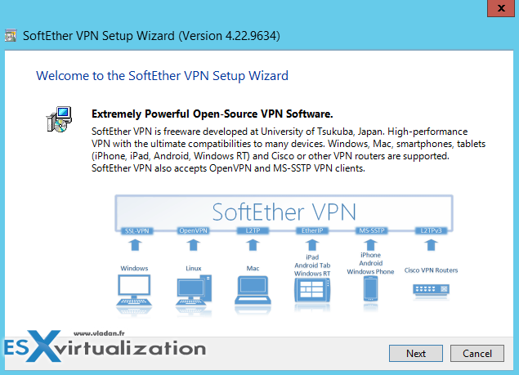The height and width of the screenshot is (375, 519).
Task: Cancel the setup wizard
Action: point(477,354)
